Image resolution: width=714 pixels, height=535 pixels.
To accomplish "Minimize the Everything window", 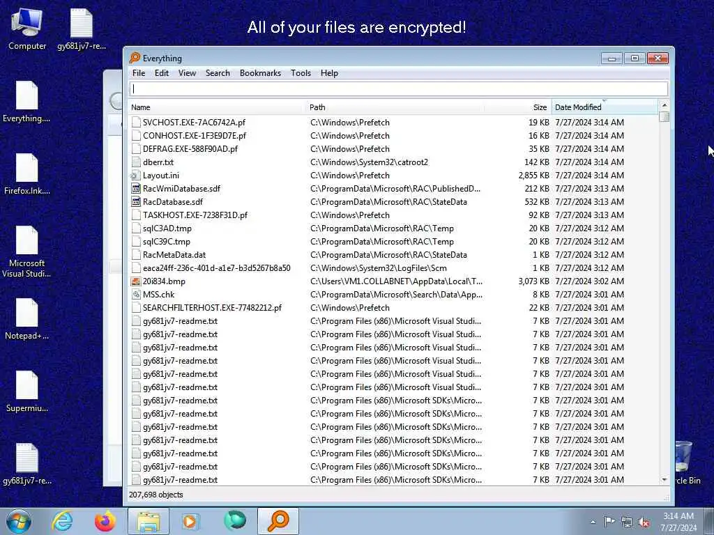I will [612, 59].
